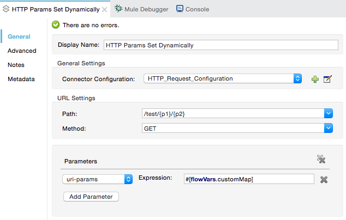Go to the Metadata section

(21, 79)
